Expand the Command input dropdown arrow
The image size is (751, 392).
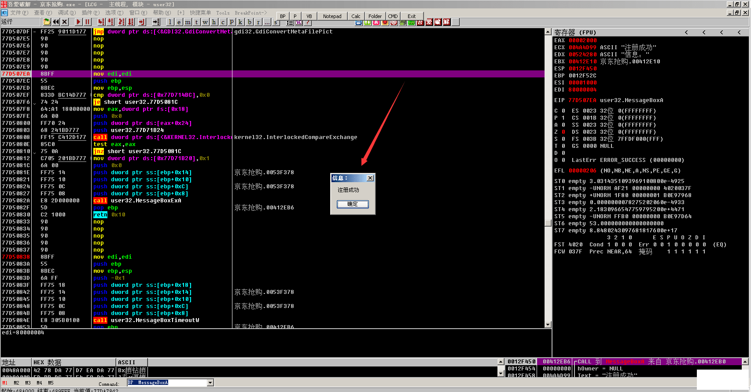[210, 383]
